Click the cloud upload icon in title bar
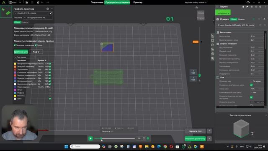This screenshot has height=151, width=268. (248, 3)
